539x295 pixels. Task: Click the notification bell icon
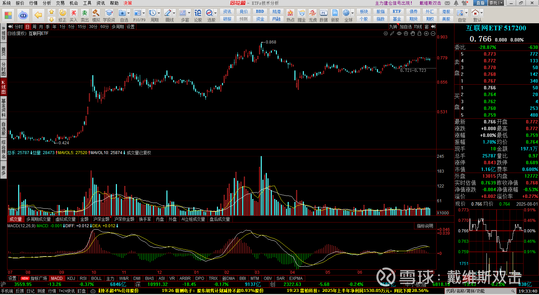tap(456, 3)
